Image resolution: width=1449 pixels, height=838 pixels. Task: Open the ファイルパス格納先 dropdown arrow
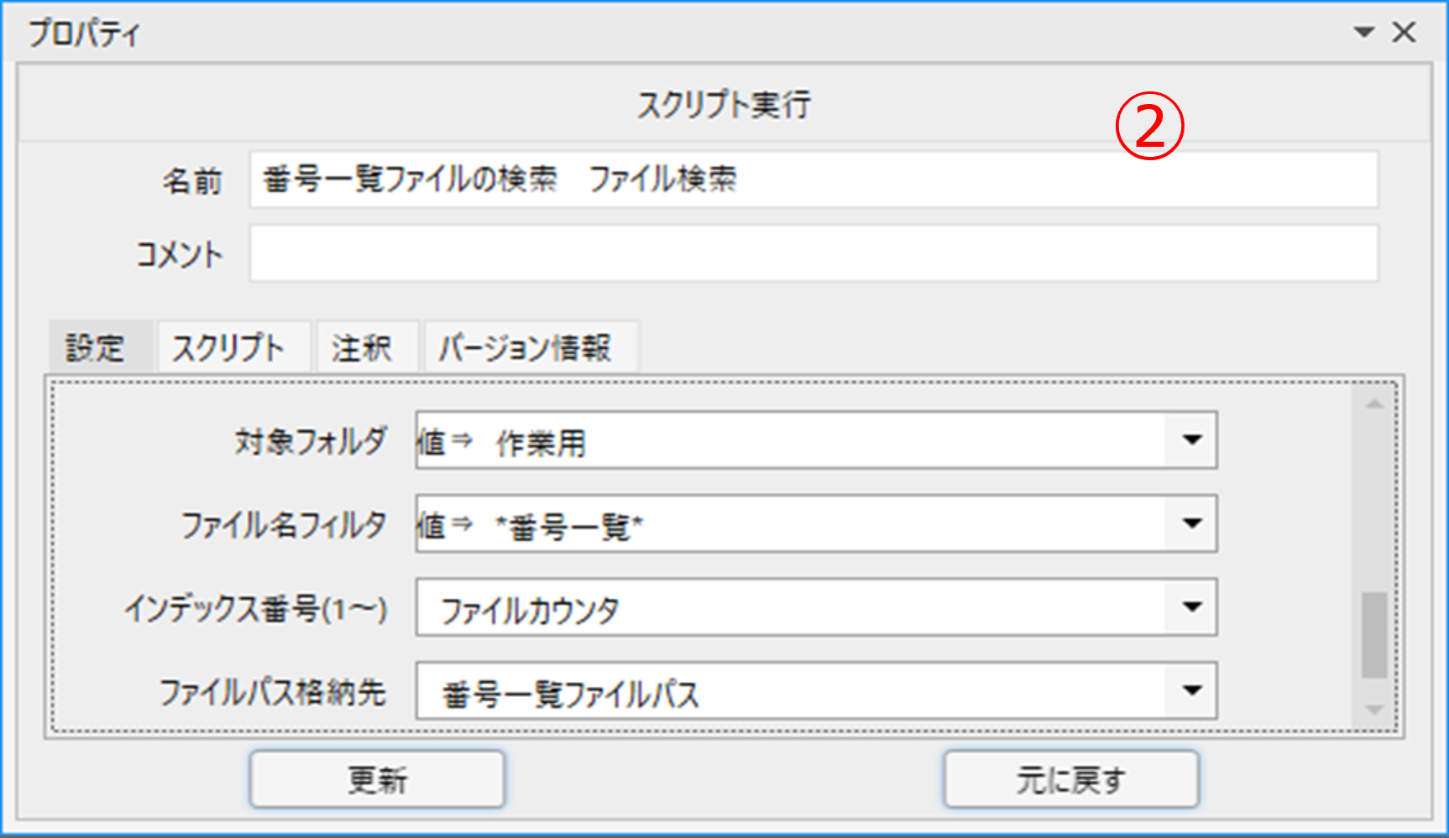click(x=1191, y=691)
